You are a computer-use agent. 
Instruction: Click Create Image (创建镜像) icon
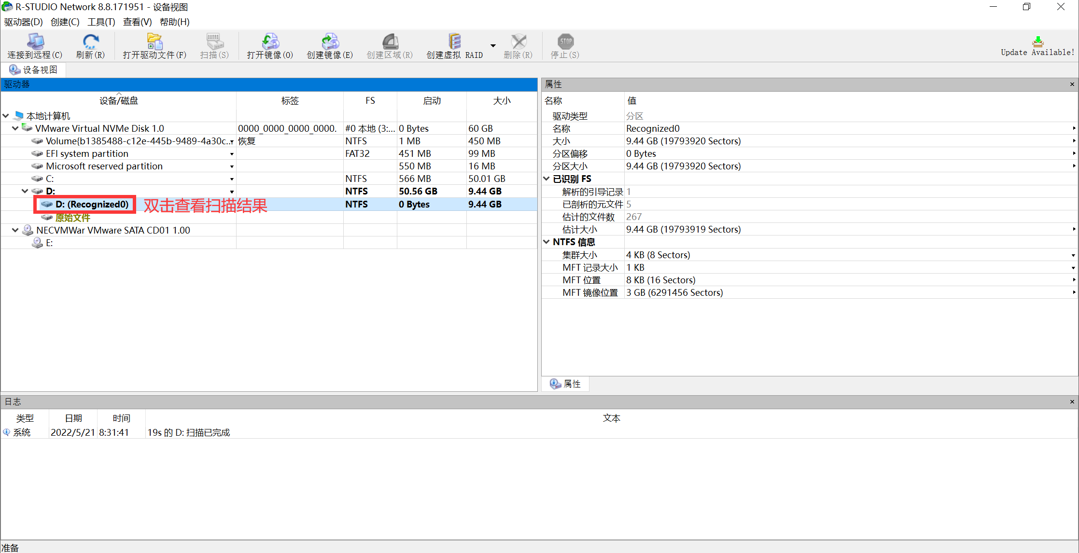(x=330, y=41)
